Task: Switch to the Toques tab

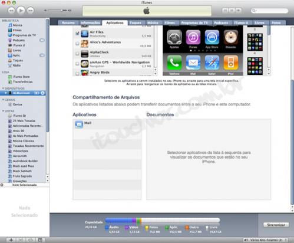Action: click(136, 23)
